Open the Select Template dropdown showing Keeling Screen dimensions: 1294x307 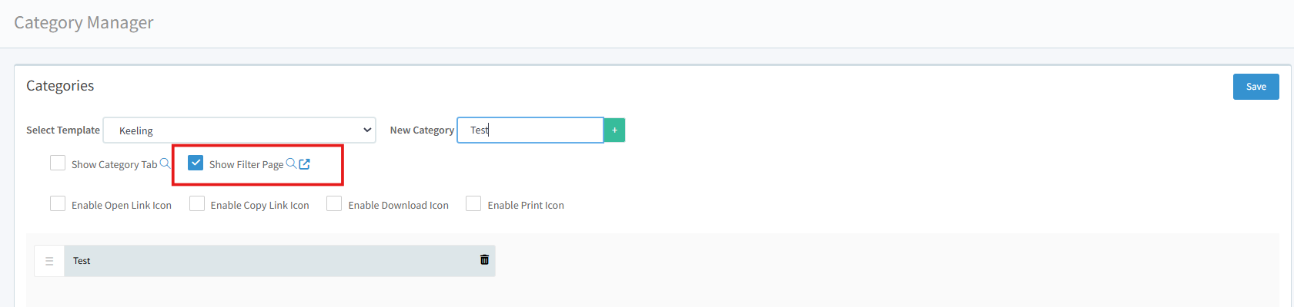[239, 130]
